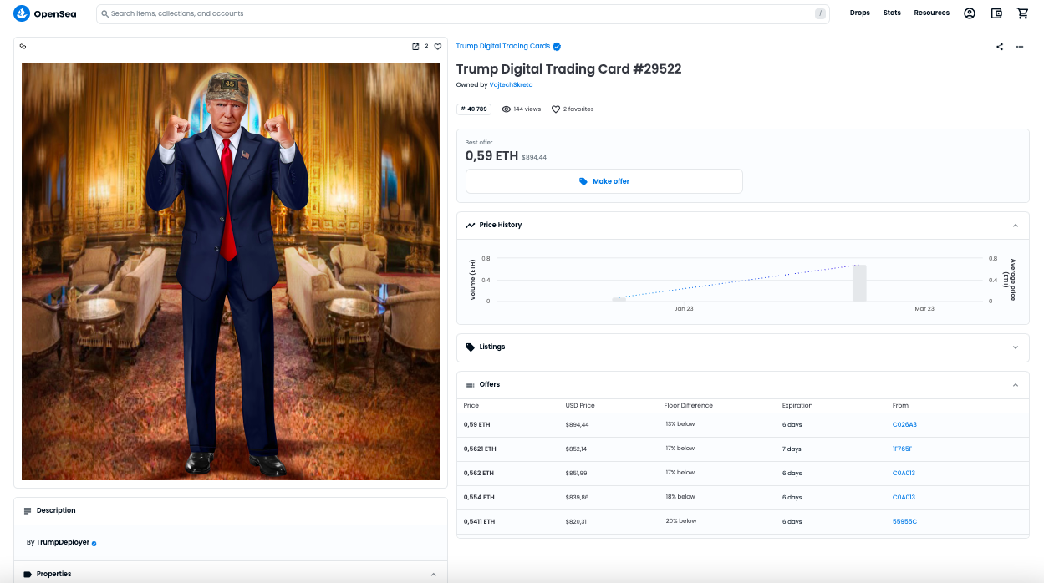Open Trump Digital Trading Cards collection link
Screen dimensions: 1044x583
pos(503,47)
